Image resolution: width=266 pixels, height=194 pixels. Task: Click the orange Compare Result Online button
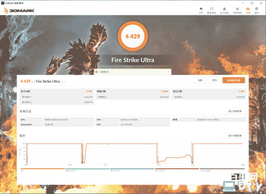234,80
